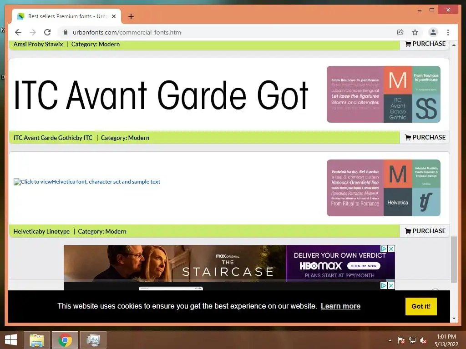Open the network status tray icon
This screenshot has height=349, width=466.
[x=412, y=340]
